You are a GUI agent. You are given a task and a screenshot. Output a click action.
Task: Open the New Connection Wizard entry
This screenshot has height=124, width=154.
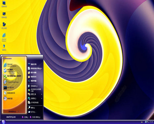pos(10,93)
